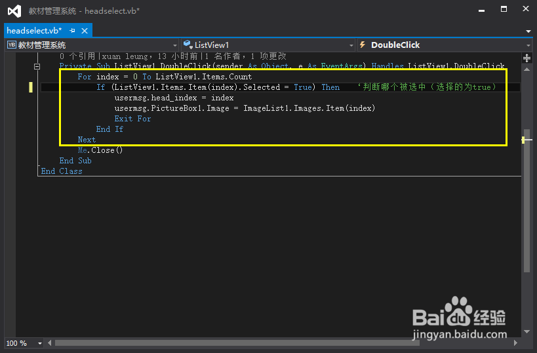Click the 'Me.Close()' code line

100,150
